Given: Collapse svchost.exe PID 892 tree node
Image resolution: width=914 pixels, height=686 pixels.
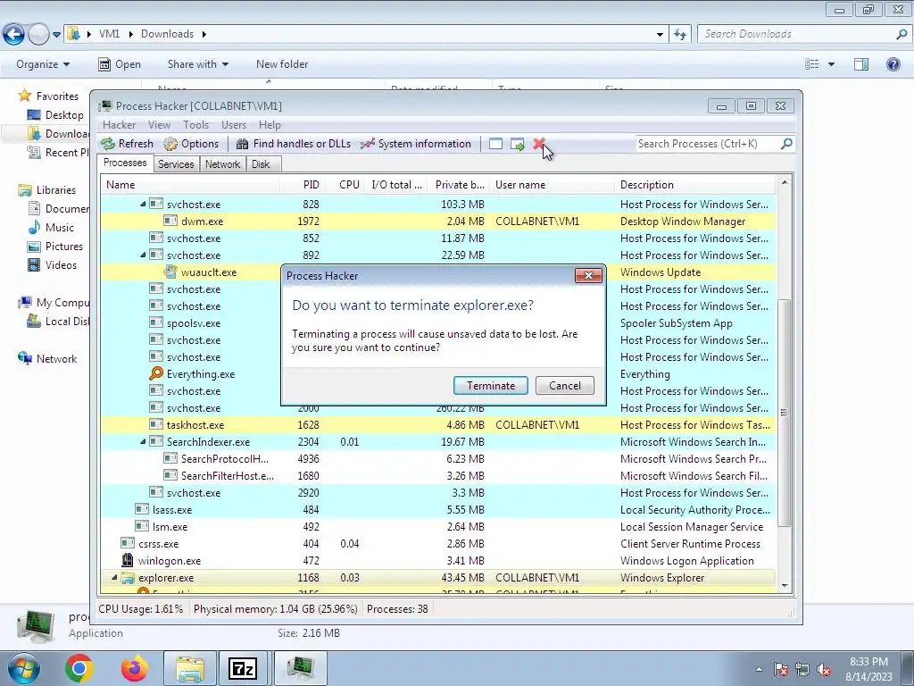Looking at the screenshot, I should 143,255.
